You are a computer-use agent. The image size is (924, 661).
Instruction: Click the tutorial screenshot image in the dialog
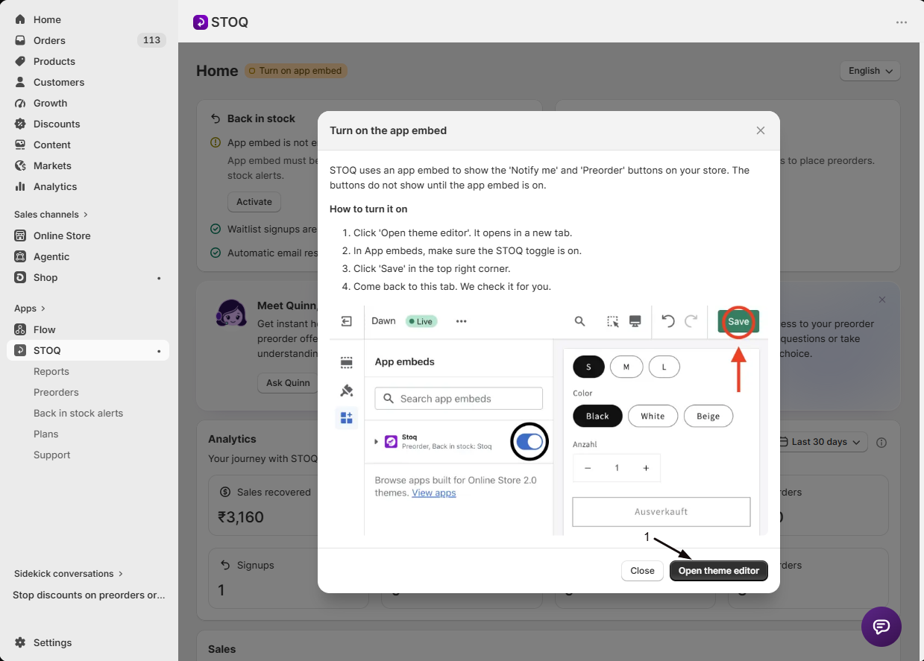click(549, 420)
